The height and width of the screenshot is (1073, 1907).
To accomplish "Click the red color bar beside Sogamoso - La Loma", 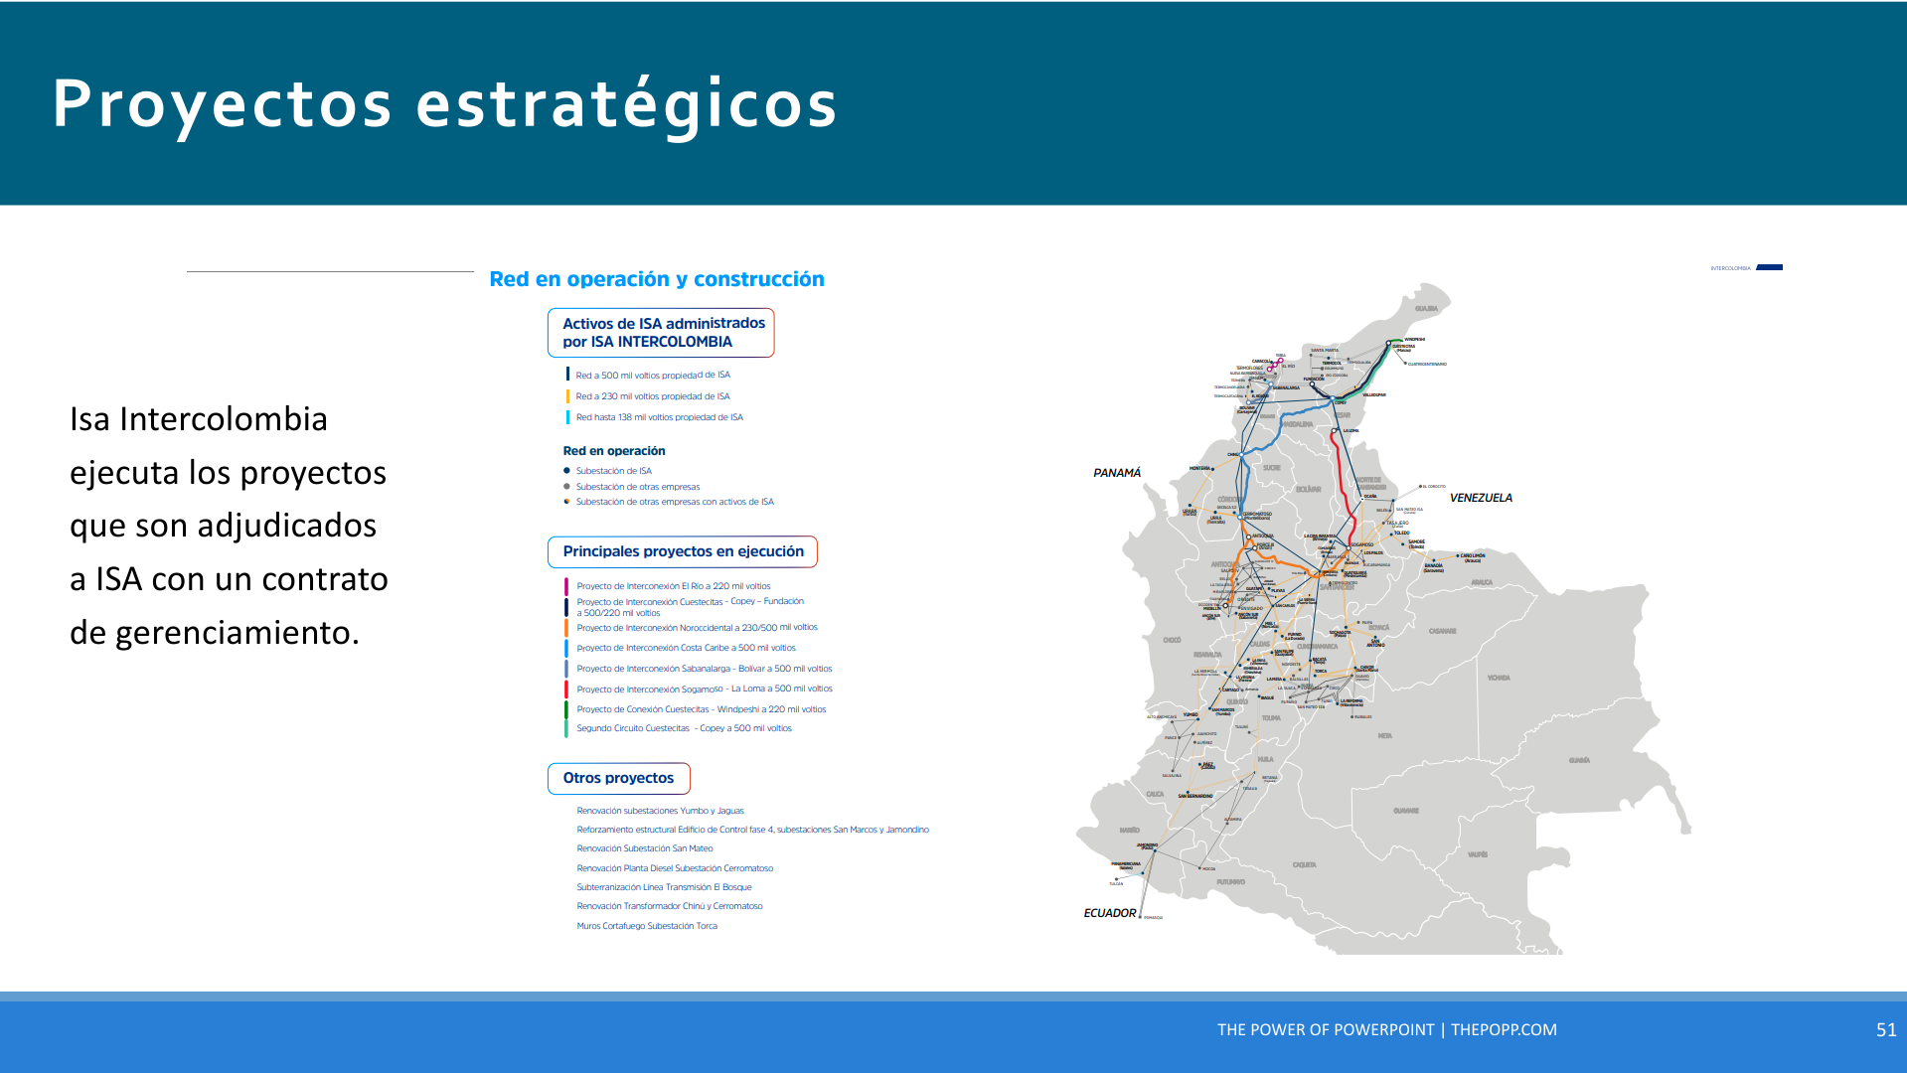I will (x=566, y=689).
